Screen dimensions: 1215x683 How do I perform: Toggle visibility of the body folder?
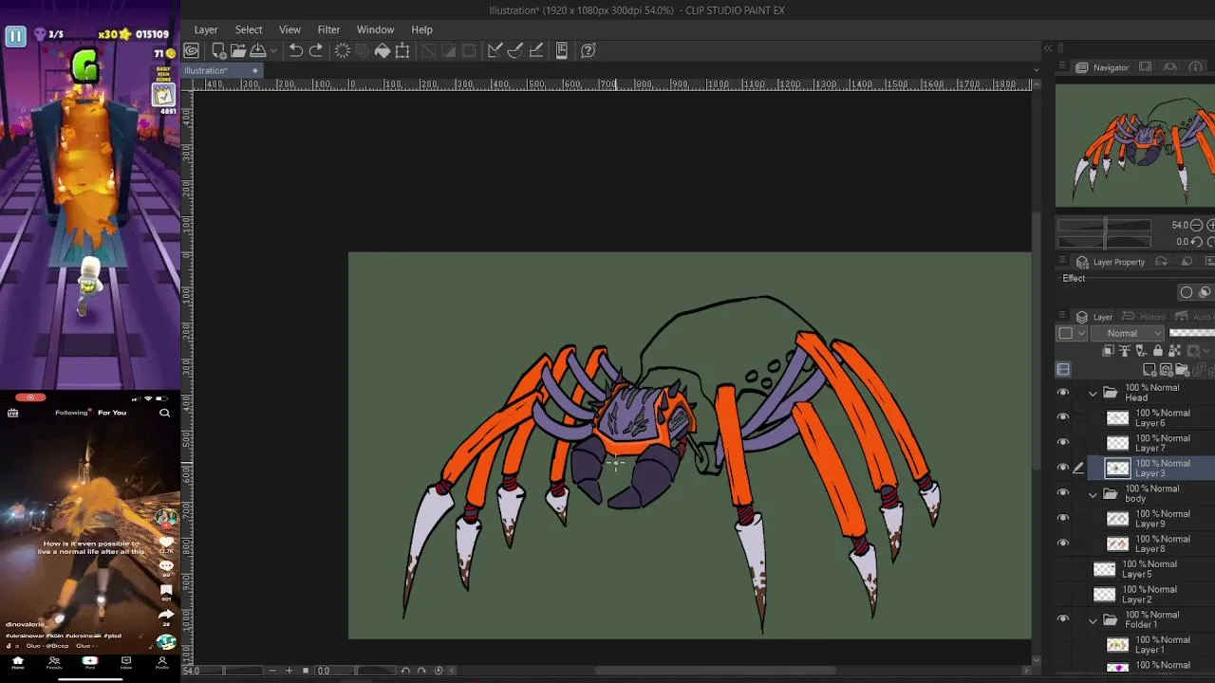coord(1063,493)
